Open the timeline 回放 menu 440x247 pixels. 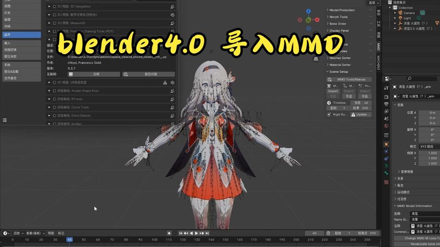[18, 233]
